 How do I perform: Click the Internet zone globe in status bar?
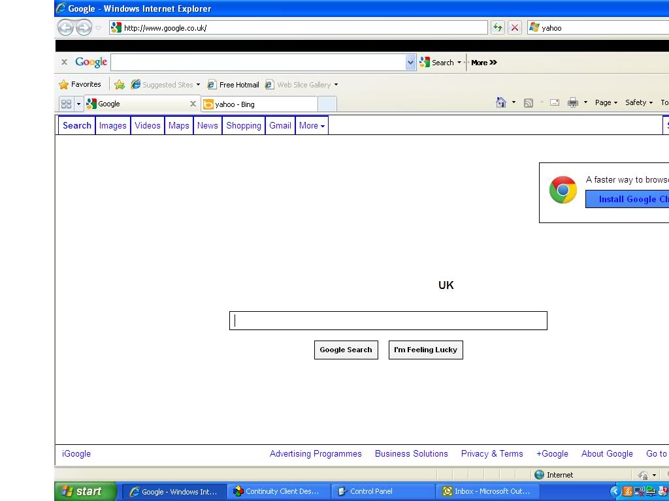539,475
